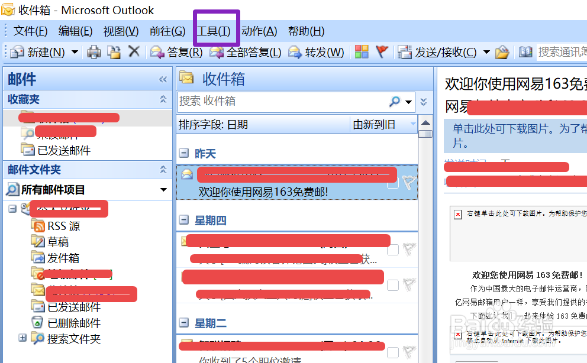Open the 帮助(H) menu

[x=306, y=31]
